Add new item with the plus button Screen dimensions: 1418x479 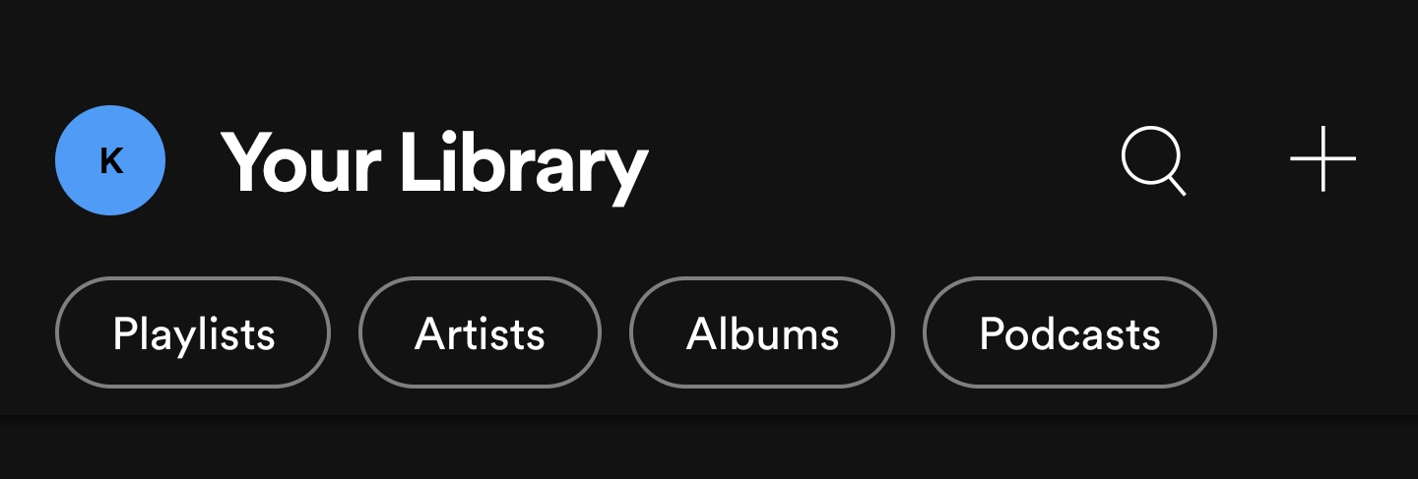pyautogui.click(x=1322, y=158)
